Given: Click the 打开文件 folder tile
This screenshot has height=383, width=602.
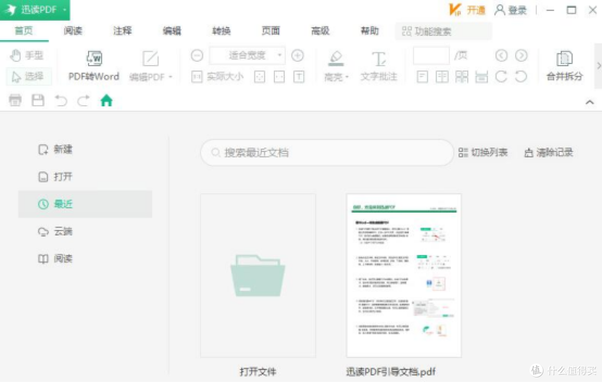Looking at the screenshot, I should coord(258,276).
